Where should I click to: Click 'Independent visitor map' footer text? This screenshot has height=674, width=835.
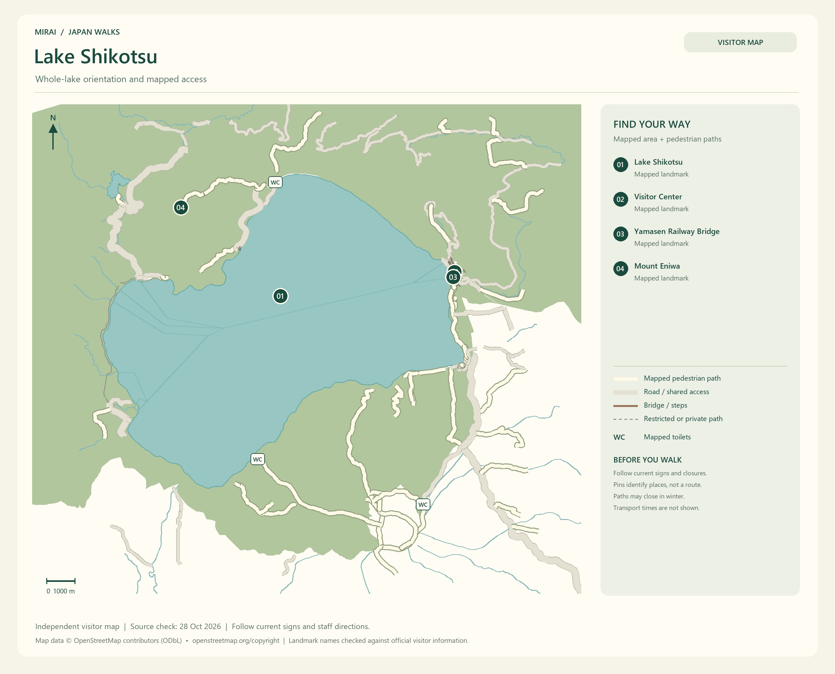pos(77,626)
